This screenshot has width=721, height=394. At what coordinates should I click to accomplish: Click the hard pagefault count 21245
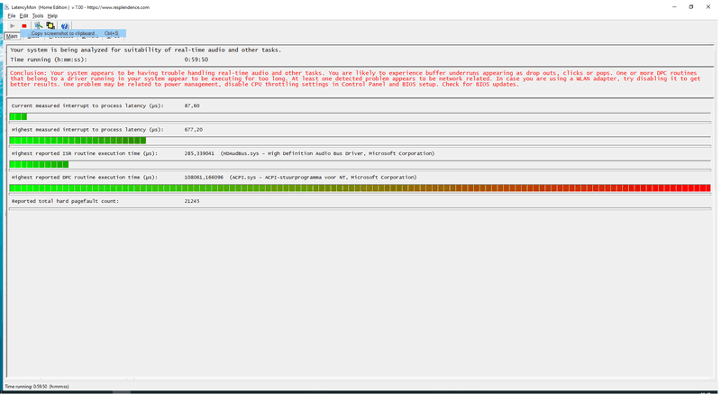[192, 201]
